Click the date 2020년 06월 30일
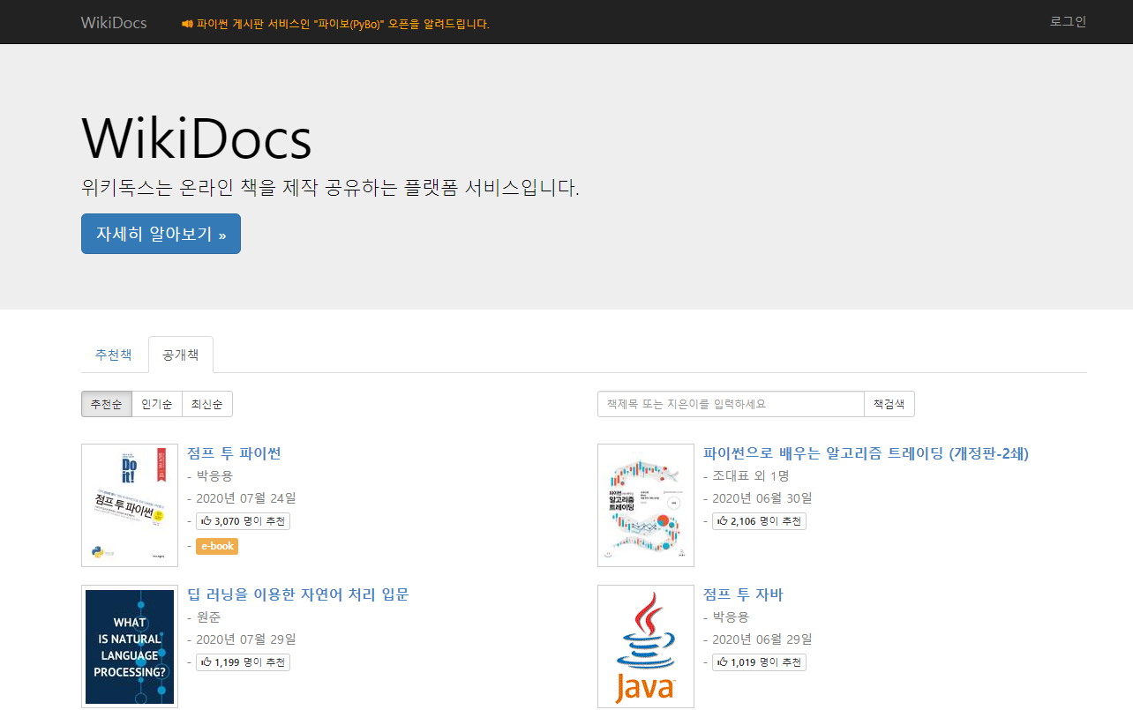Image resolution: width=1133 pixels, height=710 pixels. coord(762,498)
